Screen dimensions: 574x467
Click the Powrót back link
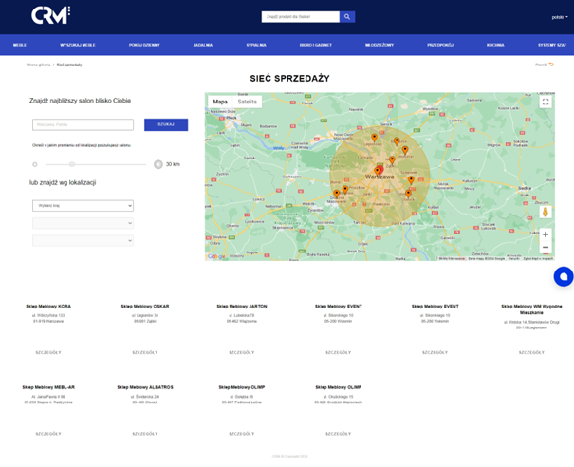[541, 65]
